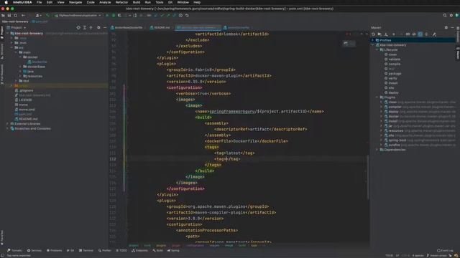Screen dimensions: 460x258
Task: Expand the Dependencies node in Maven
Action: coord(377,150)
